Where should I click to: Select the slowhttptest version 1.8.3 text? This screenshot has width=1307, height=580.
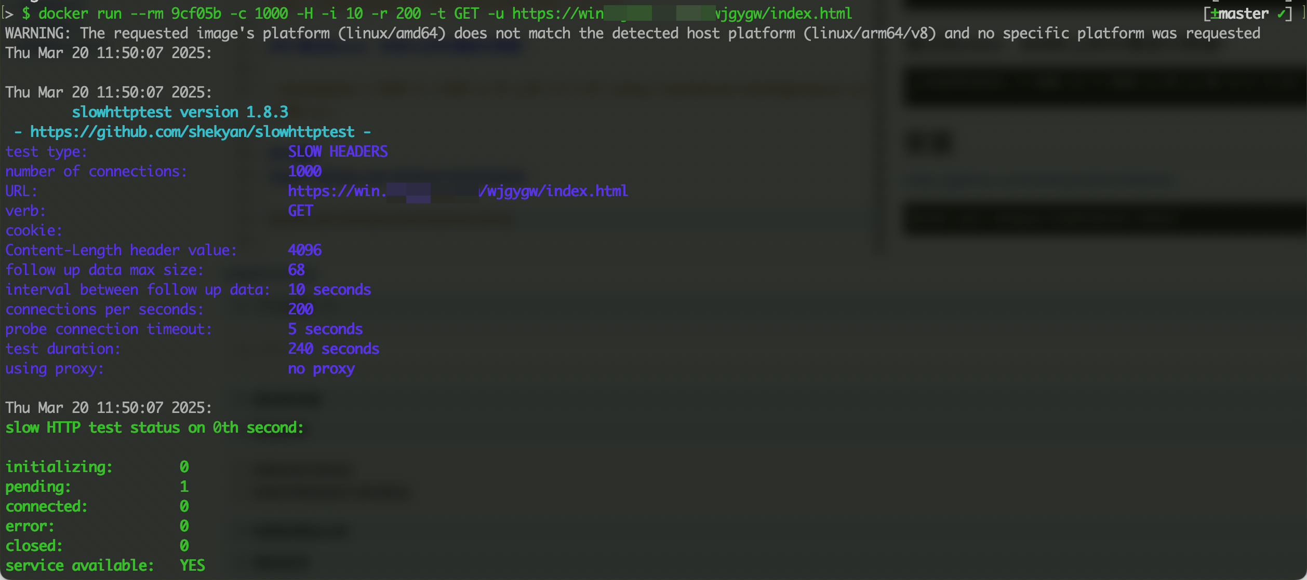click(180, 112)
